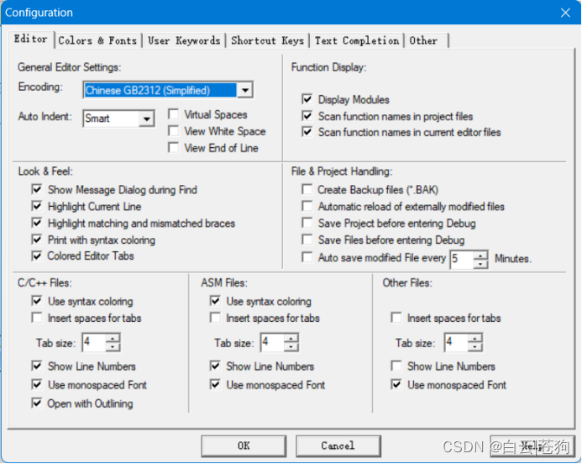The width and height of the screenshot is (582, 464).
Task: Open the User Keywords tab
Action: coord(184,40)
